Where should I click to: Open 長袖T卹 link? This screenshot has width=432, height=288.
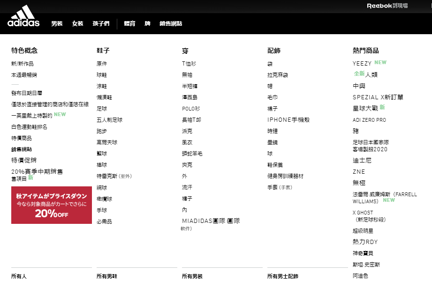[x=191, y=120]
